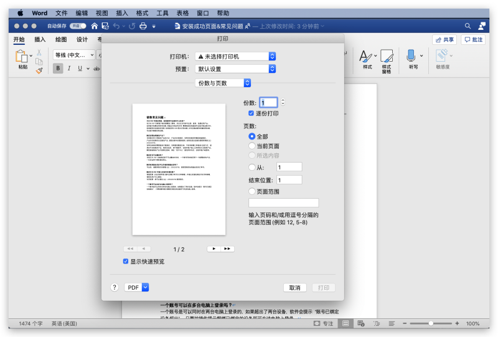Uncheck collated printing (逐份打印) checkbox
Screen dimensions: 498x337
click(x=251, y=113)
